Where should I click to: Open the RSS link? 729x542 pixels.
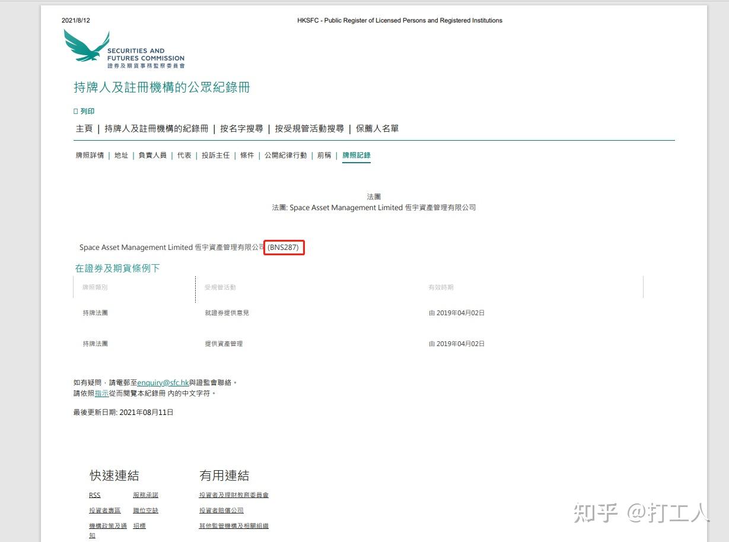94,495
